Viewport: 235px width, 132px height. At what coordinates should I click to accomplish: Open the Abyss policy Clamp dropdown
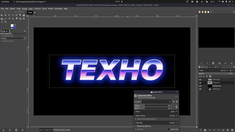[156, 116]
